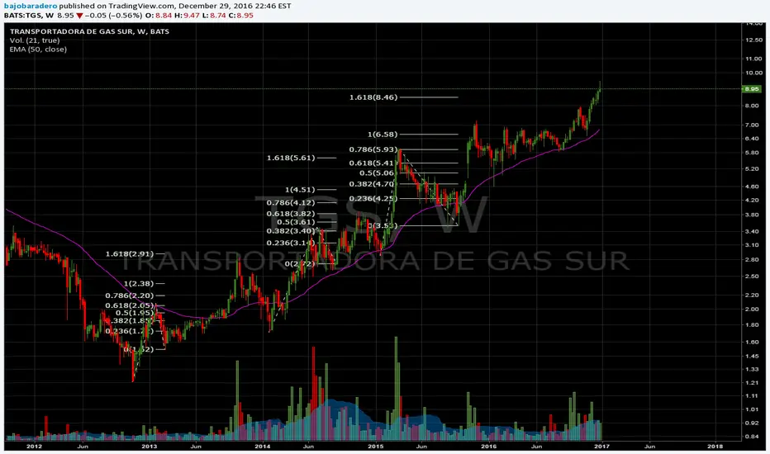This screenshot has width=770, height=454.
Task: Click the 3.40 price axis label
Action: (753, 231)
